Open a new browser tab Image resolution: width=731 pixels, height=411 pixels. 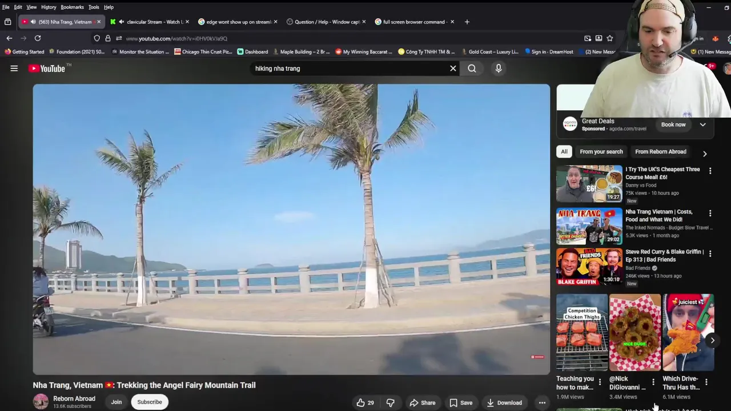pyautogui.click(x=467, y=22)
